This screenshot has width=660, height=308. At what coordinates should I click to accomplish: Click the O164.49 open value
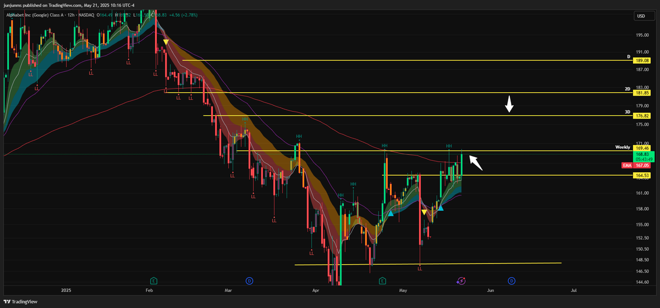[105, 15]
